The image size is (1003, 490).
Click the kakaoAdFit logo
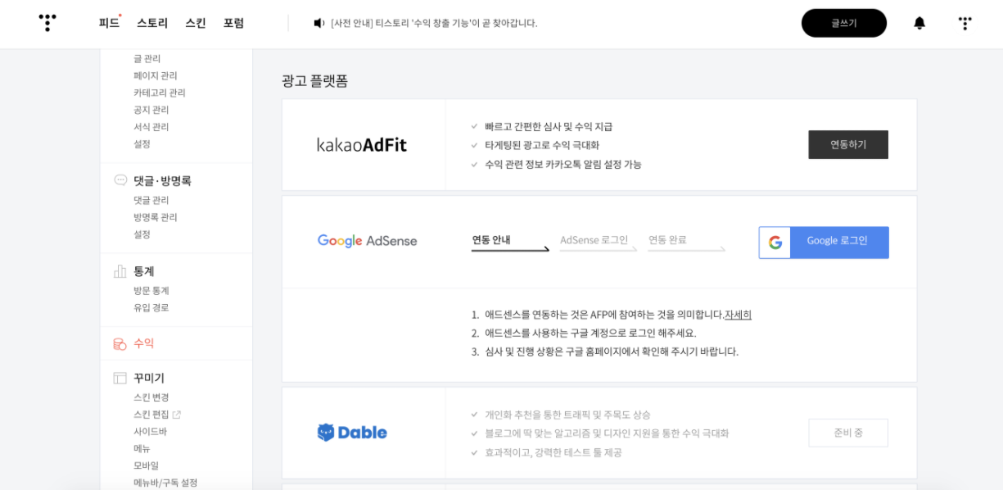tap(362, 145)
